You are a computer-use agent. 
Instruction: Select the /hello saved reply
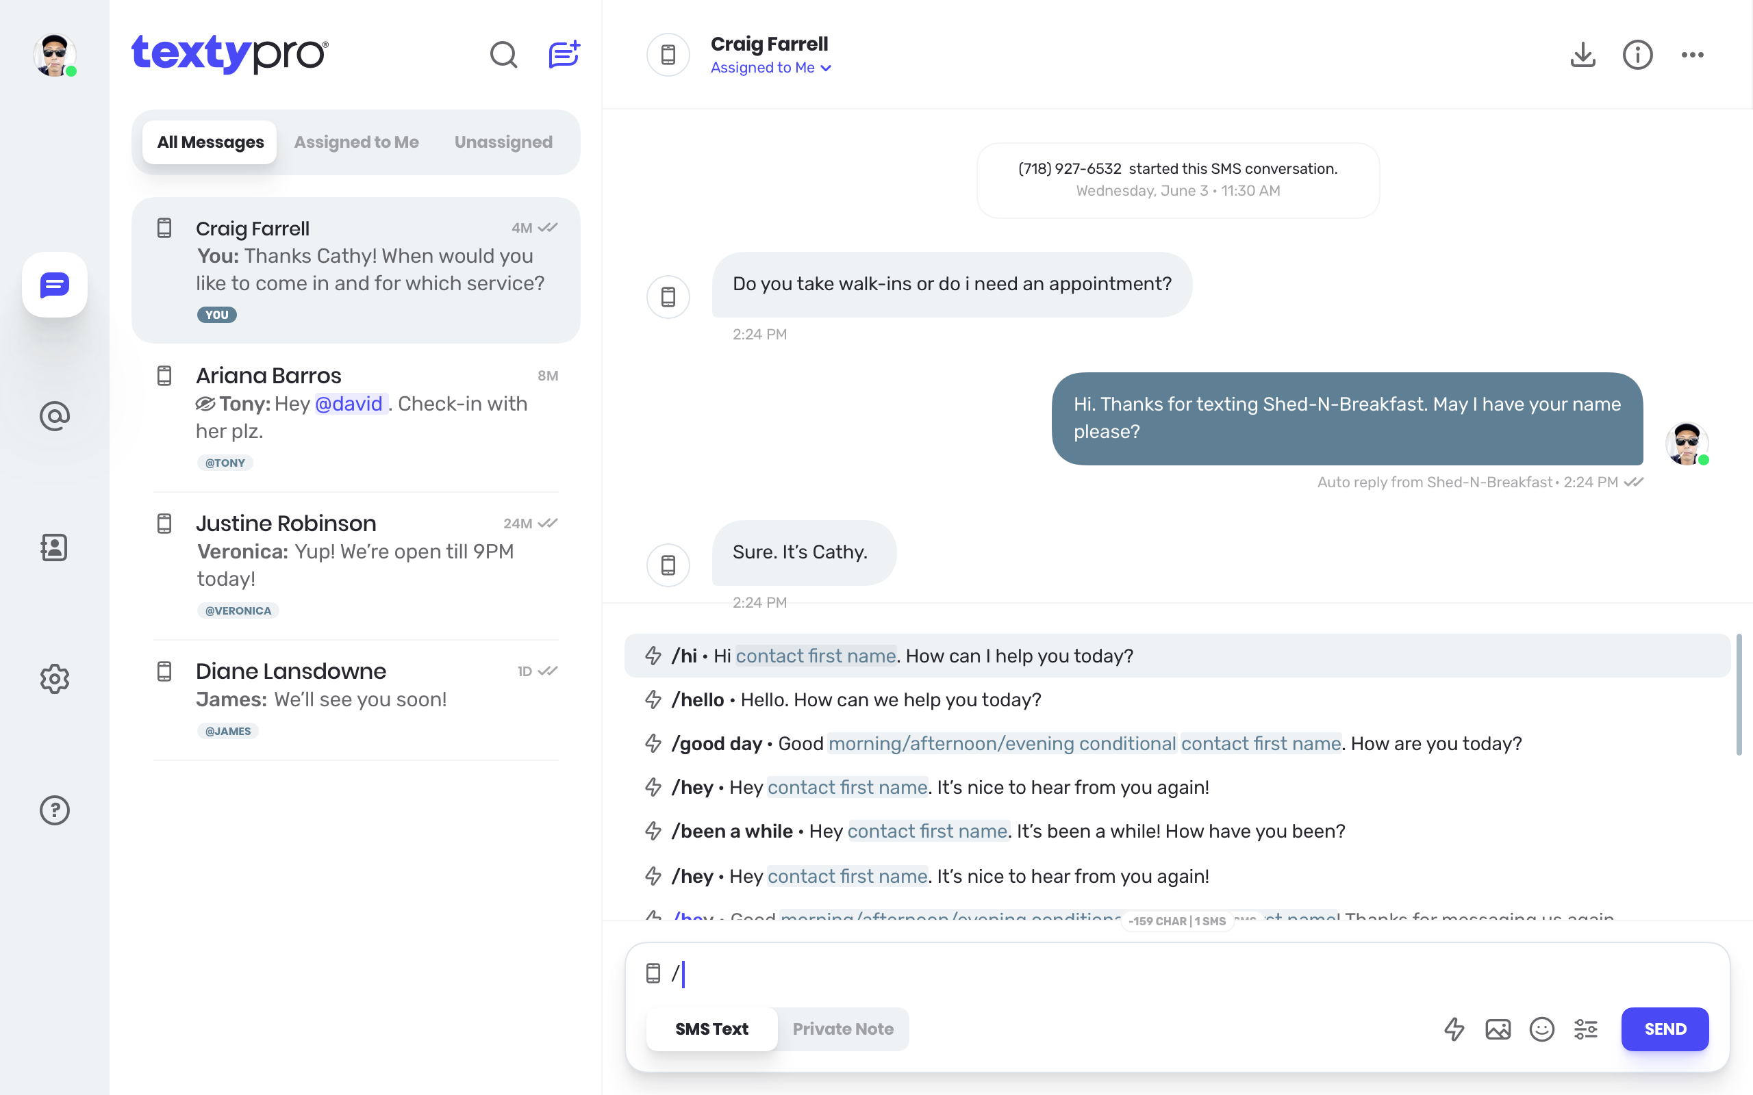point(855,699)
